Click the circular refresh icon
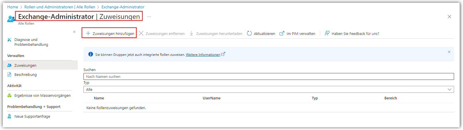The width and height of the screenshot is (463, 130). pos(249,33)
